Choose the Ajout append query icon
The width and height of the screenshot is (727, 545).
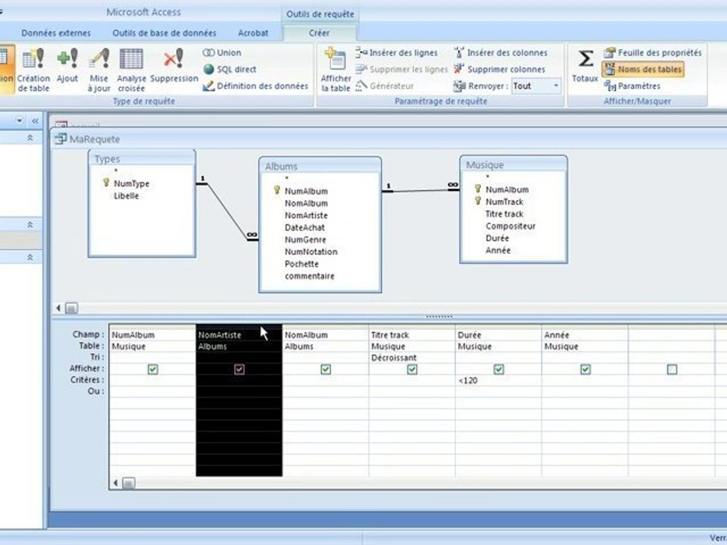point(67,66)
